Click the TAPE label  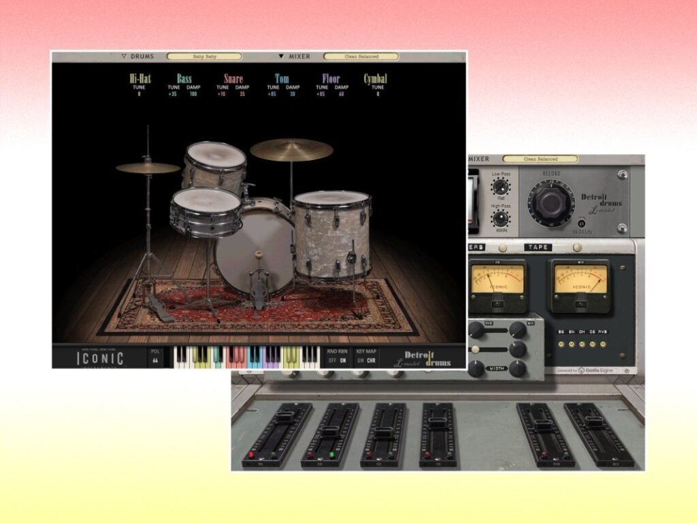tap(538, 247)
